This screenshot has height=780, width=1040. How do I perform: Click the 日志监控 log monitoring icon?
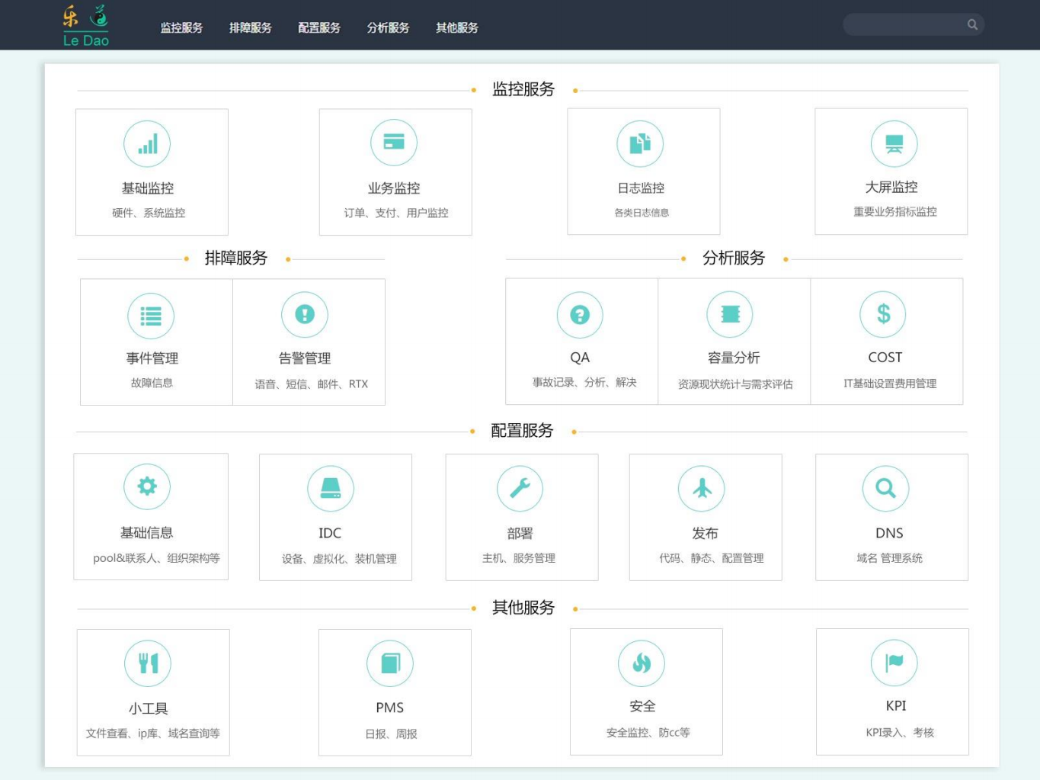click(642, 143)
